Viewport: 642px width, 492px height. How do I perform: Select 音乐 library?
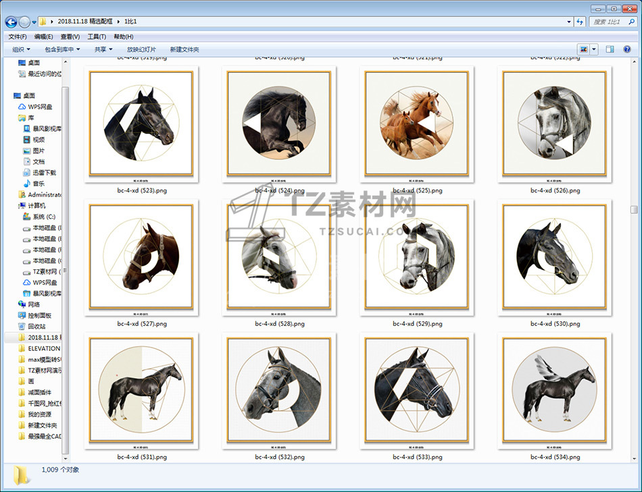[x=34, y=184]
